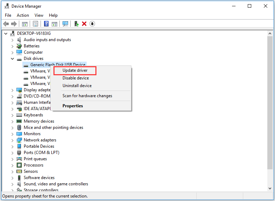
Task: Click the vertical scrollbar down arrow
Action: tap(270, 188)
